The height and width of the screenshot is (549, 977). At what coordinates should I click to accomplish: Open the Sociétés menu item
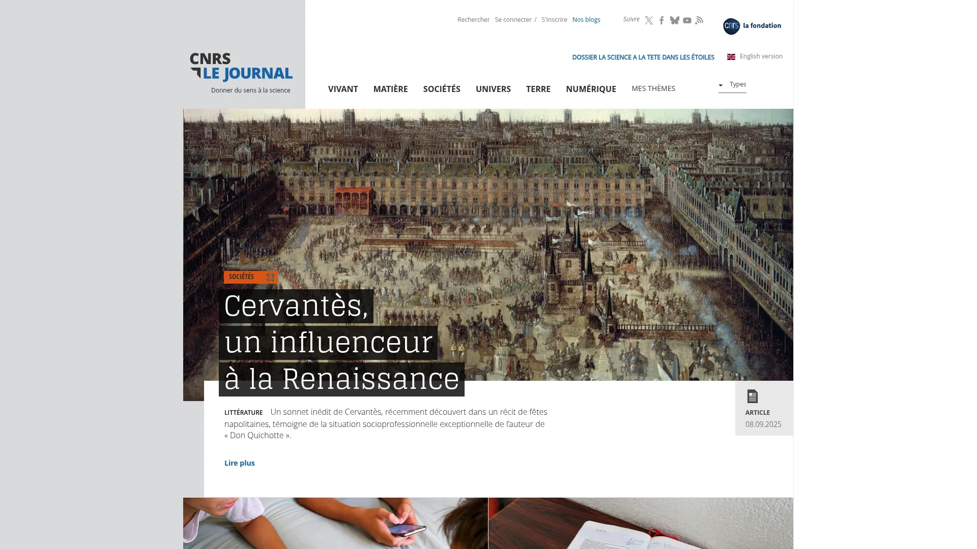click(442, 89)
